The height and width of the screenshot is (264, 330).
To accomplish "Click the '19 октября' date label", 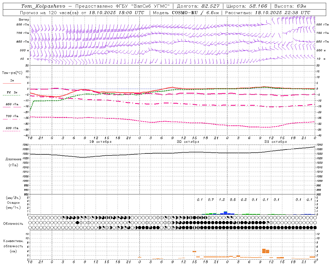I will [100, 142].
